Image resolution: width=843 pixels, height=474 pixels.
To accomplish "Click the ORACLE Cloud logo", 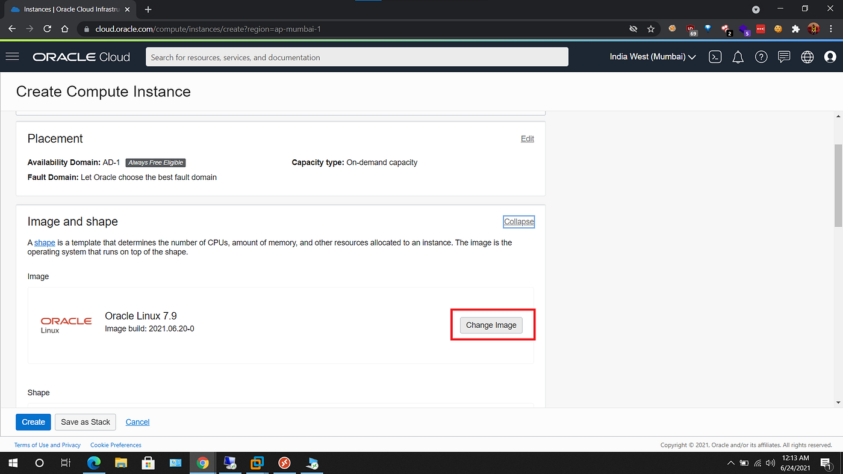I will click(81, 57).
